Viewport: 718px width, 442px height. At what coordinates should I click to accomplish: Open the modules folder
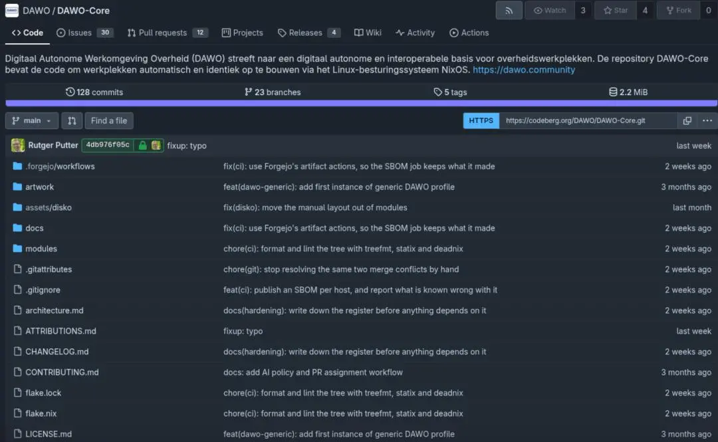pos(41,249)
